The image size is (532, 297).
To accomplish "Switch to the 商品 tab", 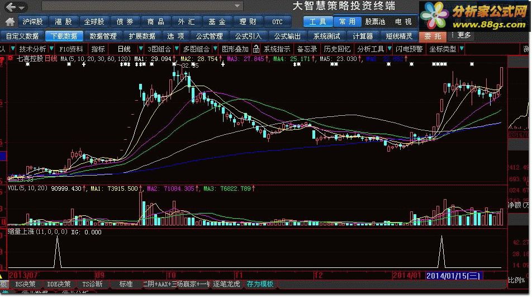I will [x=156, y=22].
